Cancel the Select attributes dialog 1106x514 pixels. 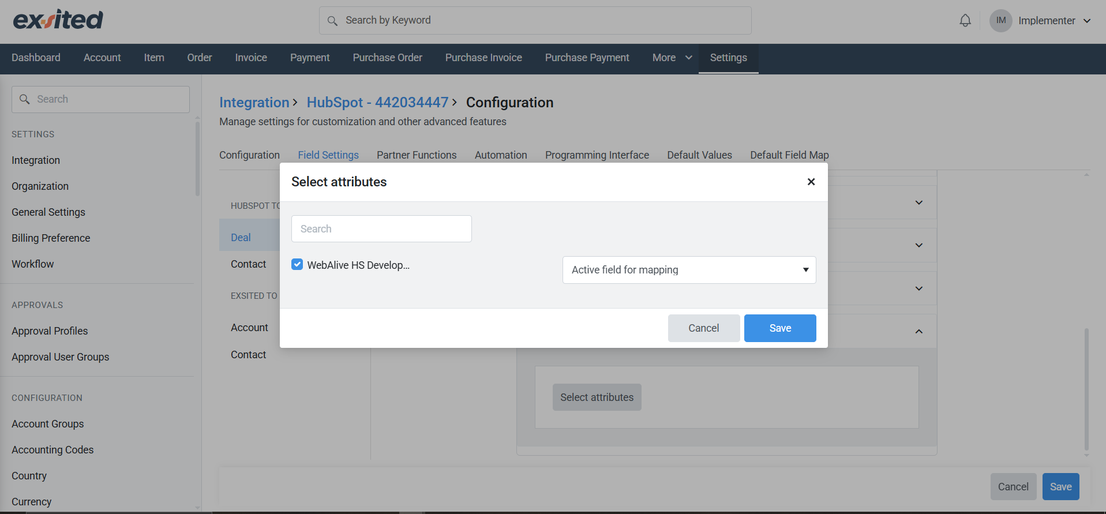704,328
